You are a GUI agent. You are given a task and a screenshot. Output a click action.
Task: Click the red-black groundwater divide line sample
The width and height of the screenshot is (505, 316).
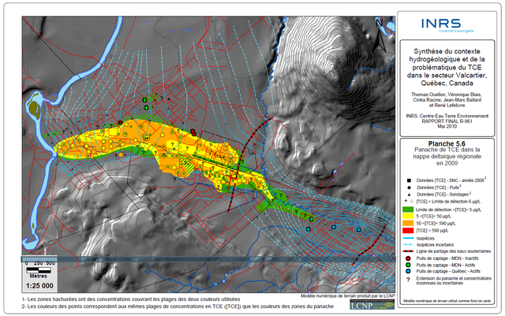pyautogui.click(x=408, y=251)
